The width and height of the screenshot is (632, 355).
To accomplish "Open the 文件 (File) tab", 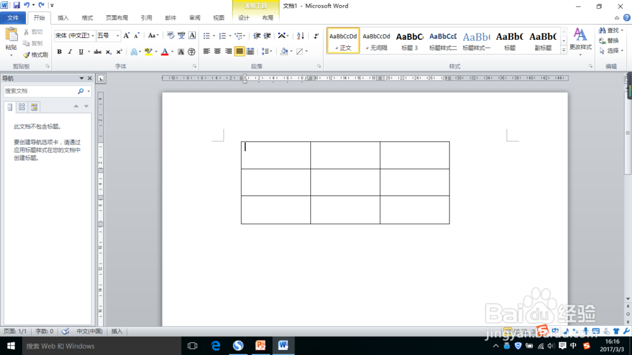I will pyautogui.click(x=13, y=18).
